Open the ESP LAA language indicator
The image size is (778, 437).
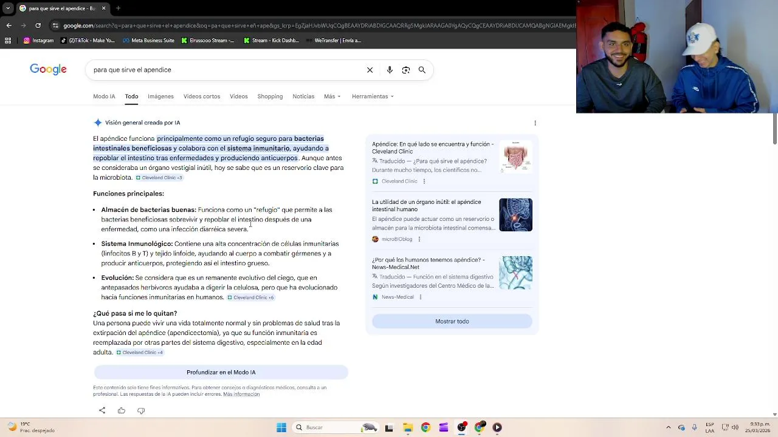tap(710, 427)
